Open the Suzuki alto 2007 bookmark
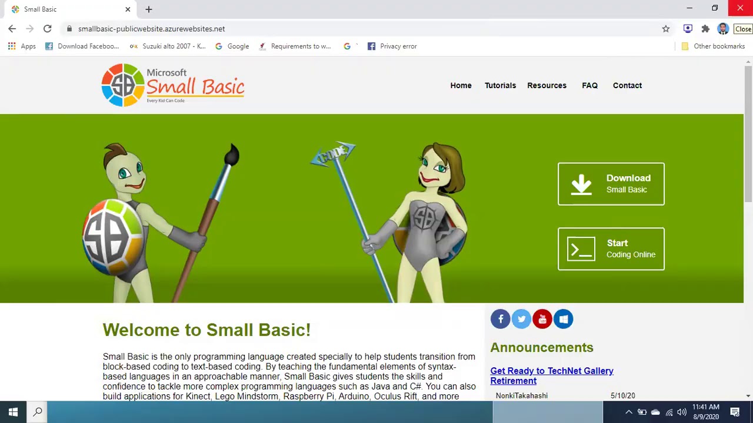753x423 pixels. tap(168, 46)
